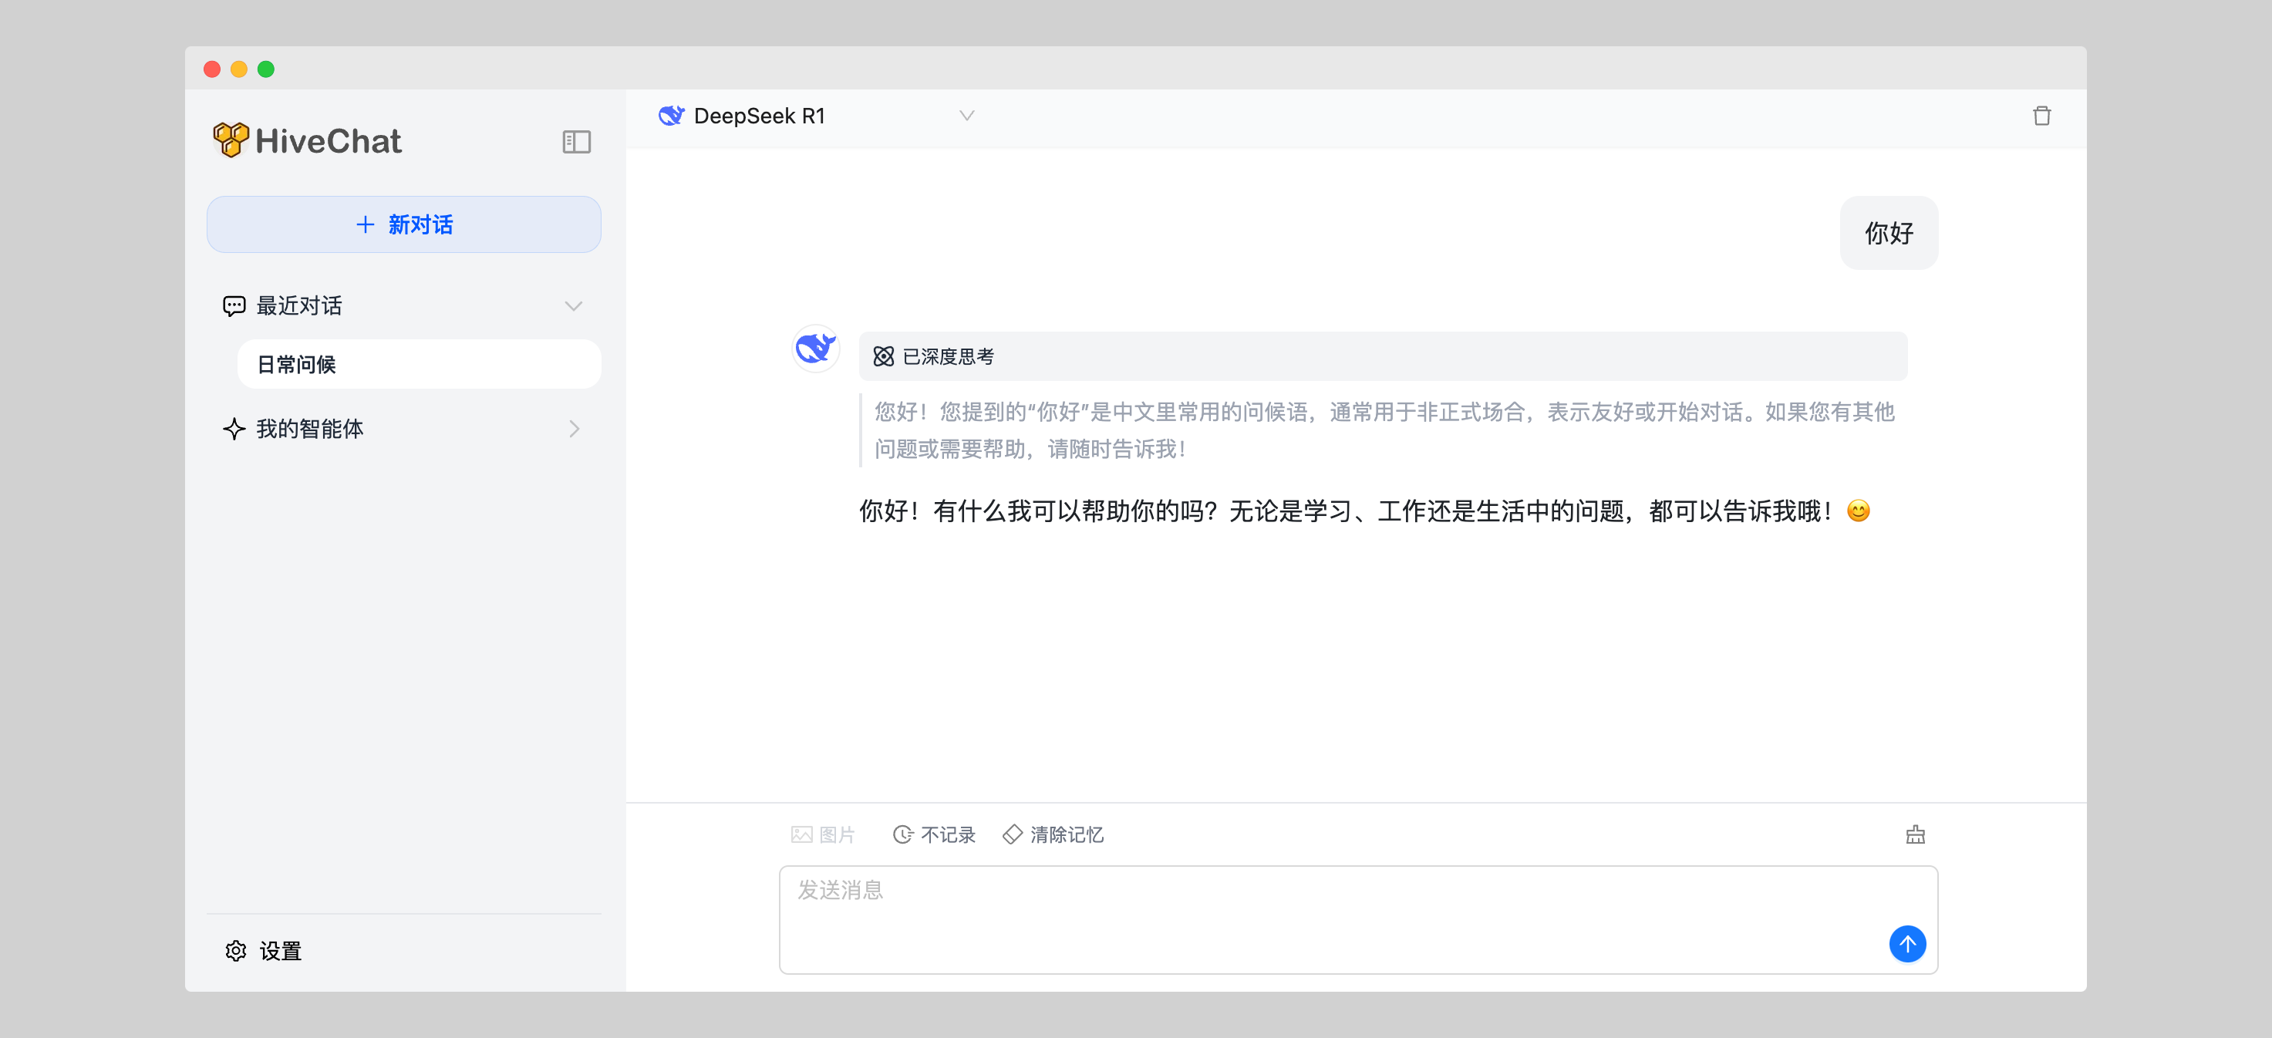Viewport: 2272px width, 1038px height.
Task: Click the sparkle icon next to 我的智能体
Action: pyautogui.click(x=233, y=429)
